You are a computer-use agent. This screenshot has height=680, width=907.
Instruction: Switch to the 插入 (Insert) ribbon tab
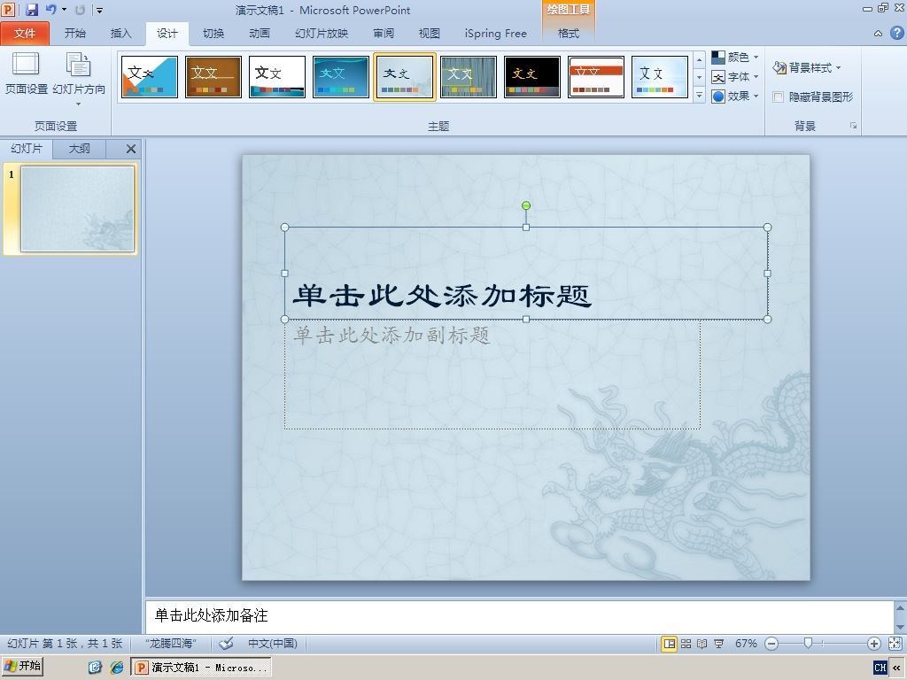120,34
